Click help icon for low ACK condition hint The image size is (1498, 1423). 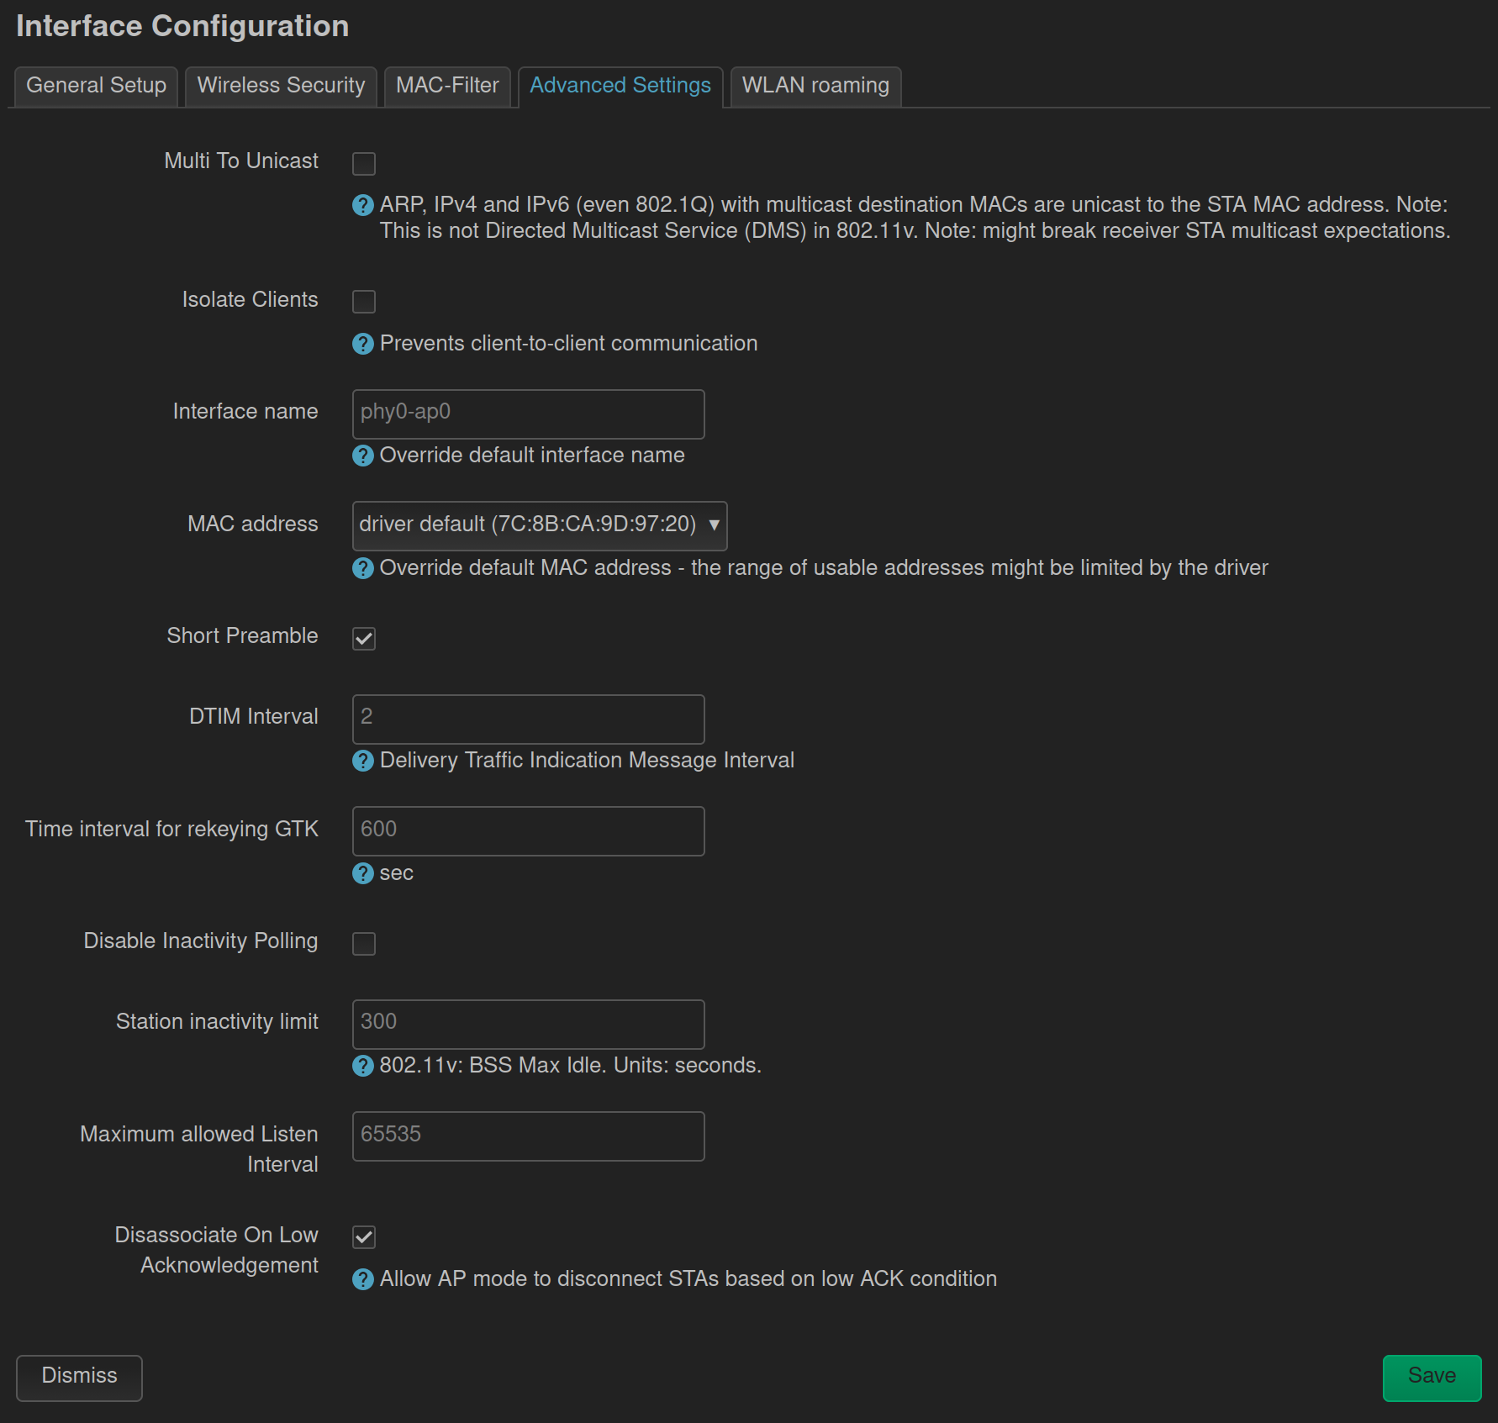click(x=362, y=1279)
